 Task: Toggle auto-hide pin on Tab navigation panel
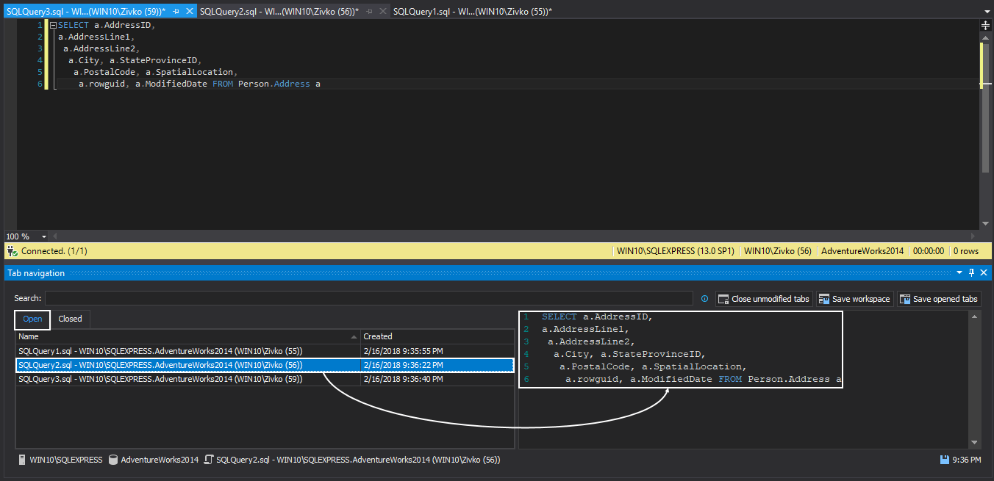pos(971,273)
